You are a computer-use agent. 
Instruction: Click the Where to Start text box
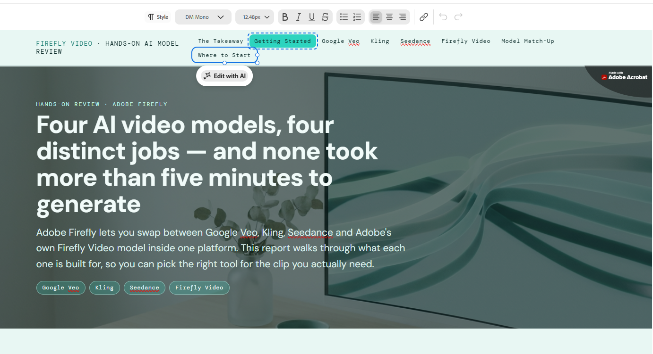pyautogui.click(x=224, y=55)
